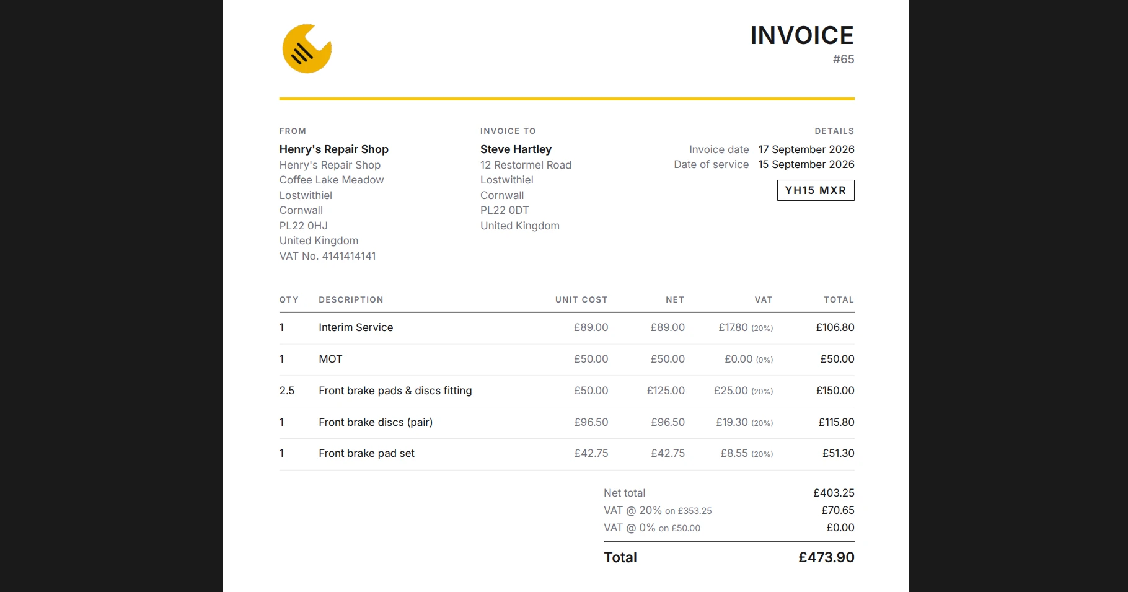Click the DESCRIPTION column header
This screenshot has width=1128, height=592.
[x=351, y=299]
